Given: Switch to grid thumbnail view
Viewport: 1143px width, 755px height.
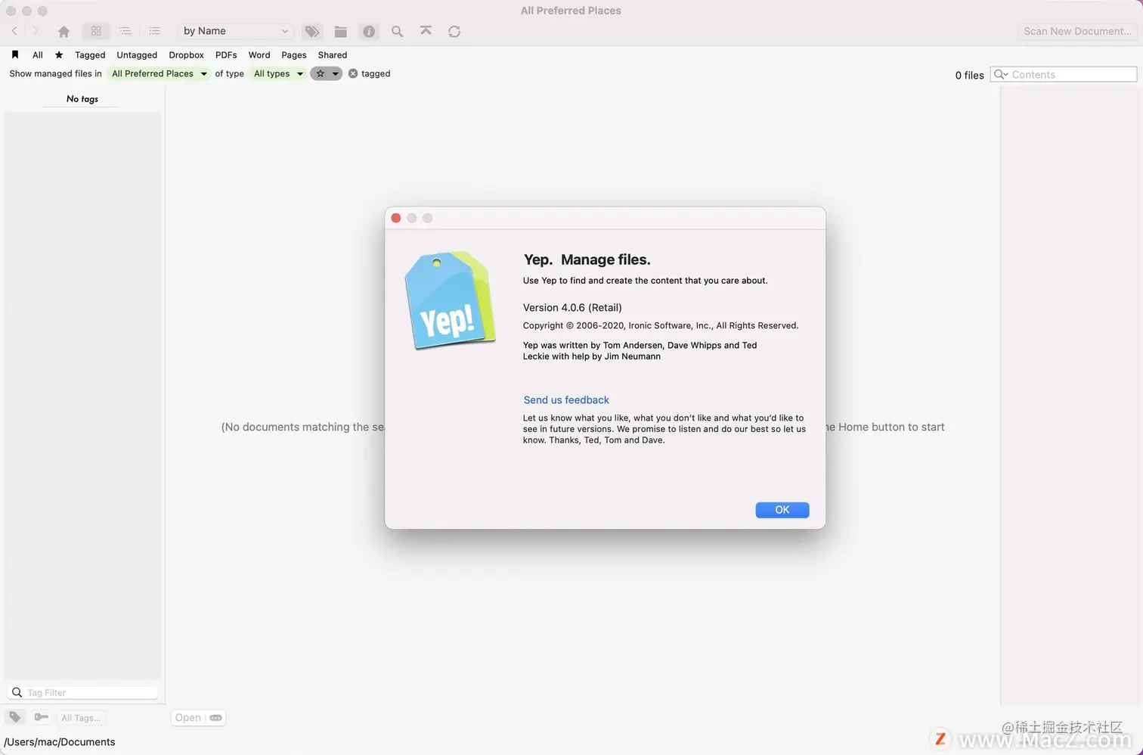Looking at the screenshot, I should pyautogui.click(x=96, y=31).
